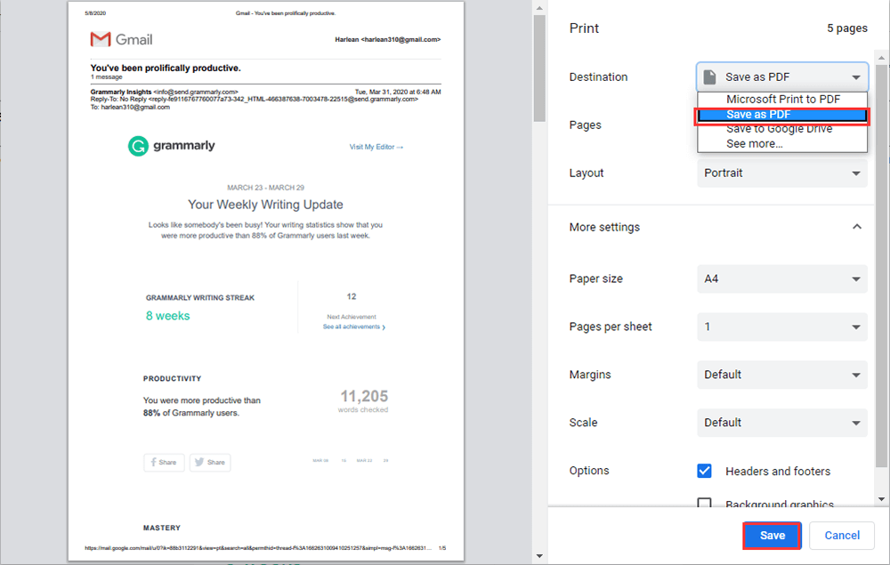Click the Visit My Editor link
This screenshot has width=890, height=565.
pos(376,147)
